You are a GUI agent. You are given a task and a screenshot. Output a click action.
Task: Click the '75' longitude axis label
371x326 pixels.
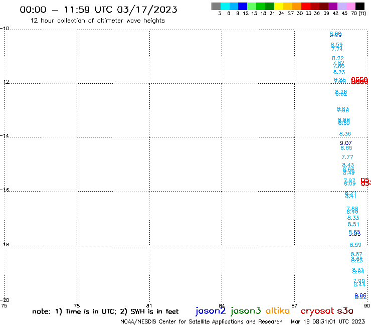tap(4, 305)
